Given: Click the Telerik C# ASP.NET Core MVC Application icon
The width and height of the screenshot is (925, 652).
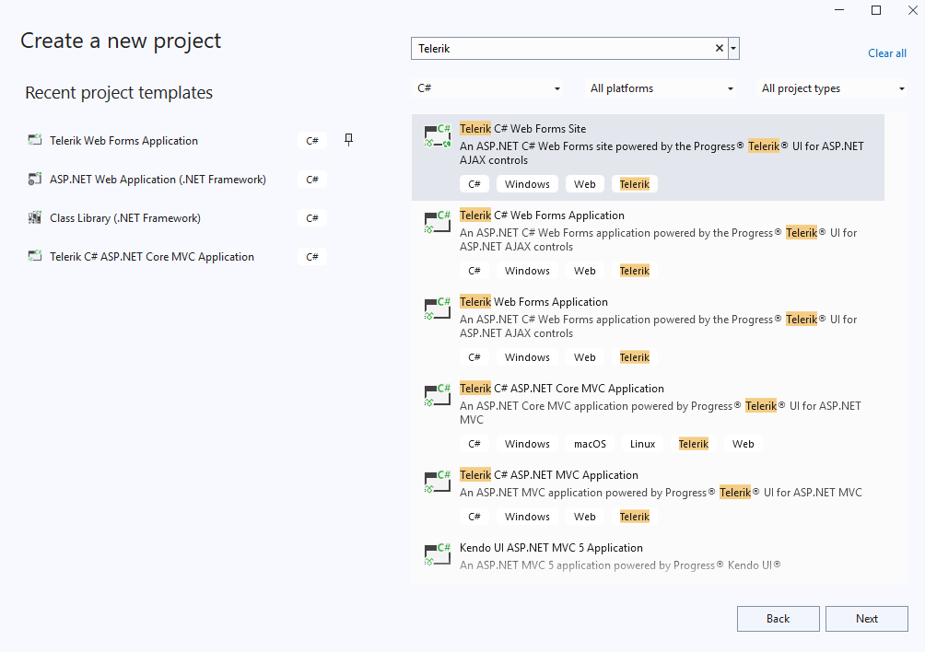Looking at the screenshot, I should (x=437, y=394).
